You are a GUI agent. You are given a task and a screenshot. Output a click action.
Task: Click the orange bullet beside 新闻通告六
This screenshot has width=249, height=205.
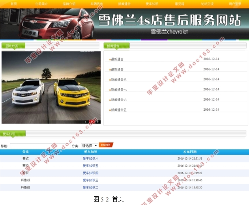[x=110, y=100]
